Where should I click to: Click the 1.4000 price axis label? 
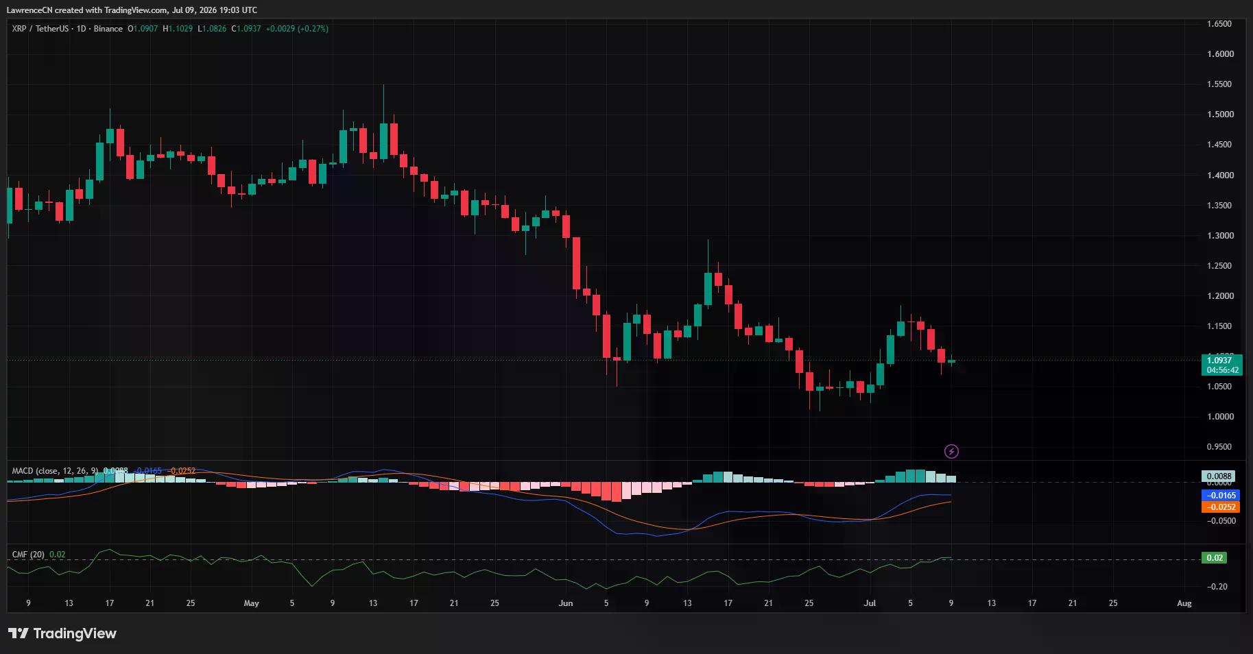(1220, 175)
